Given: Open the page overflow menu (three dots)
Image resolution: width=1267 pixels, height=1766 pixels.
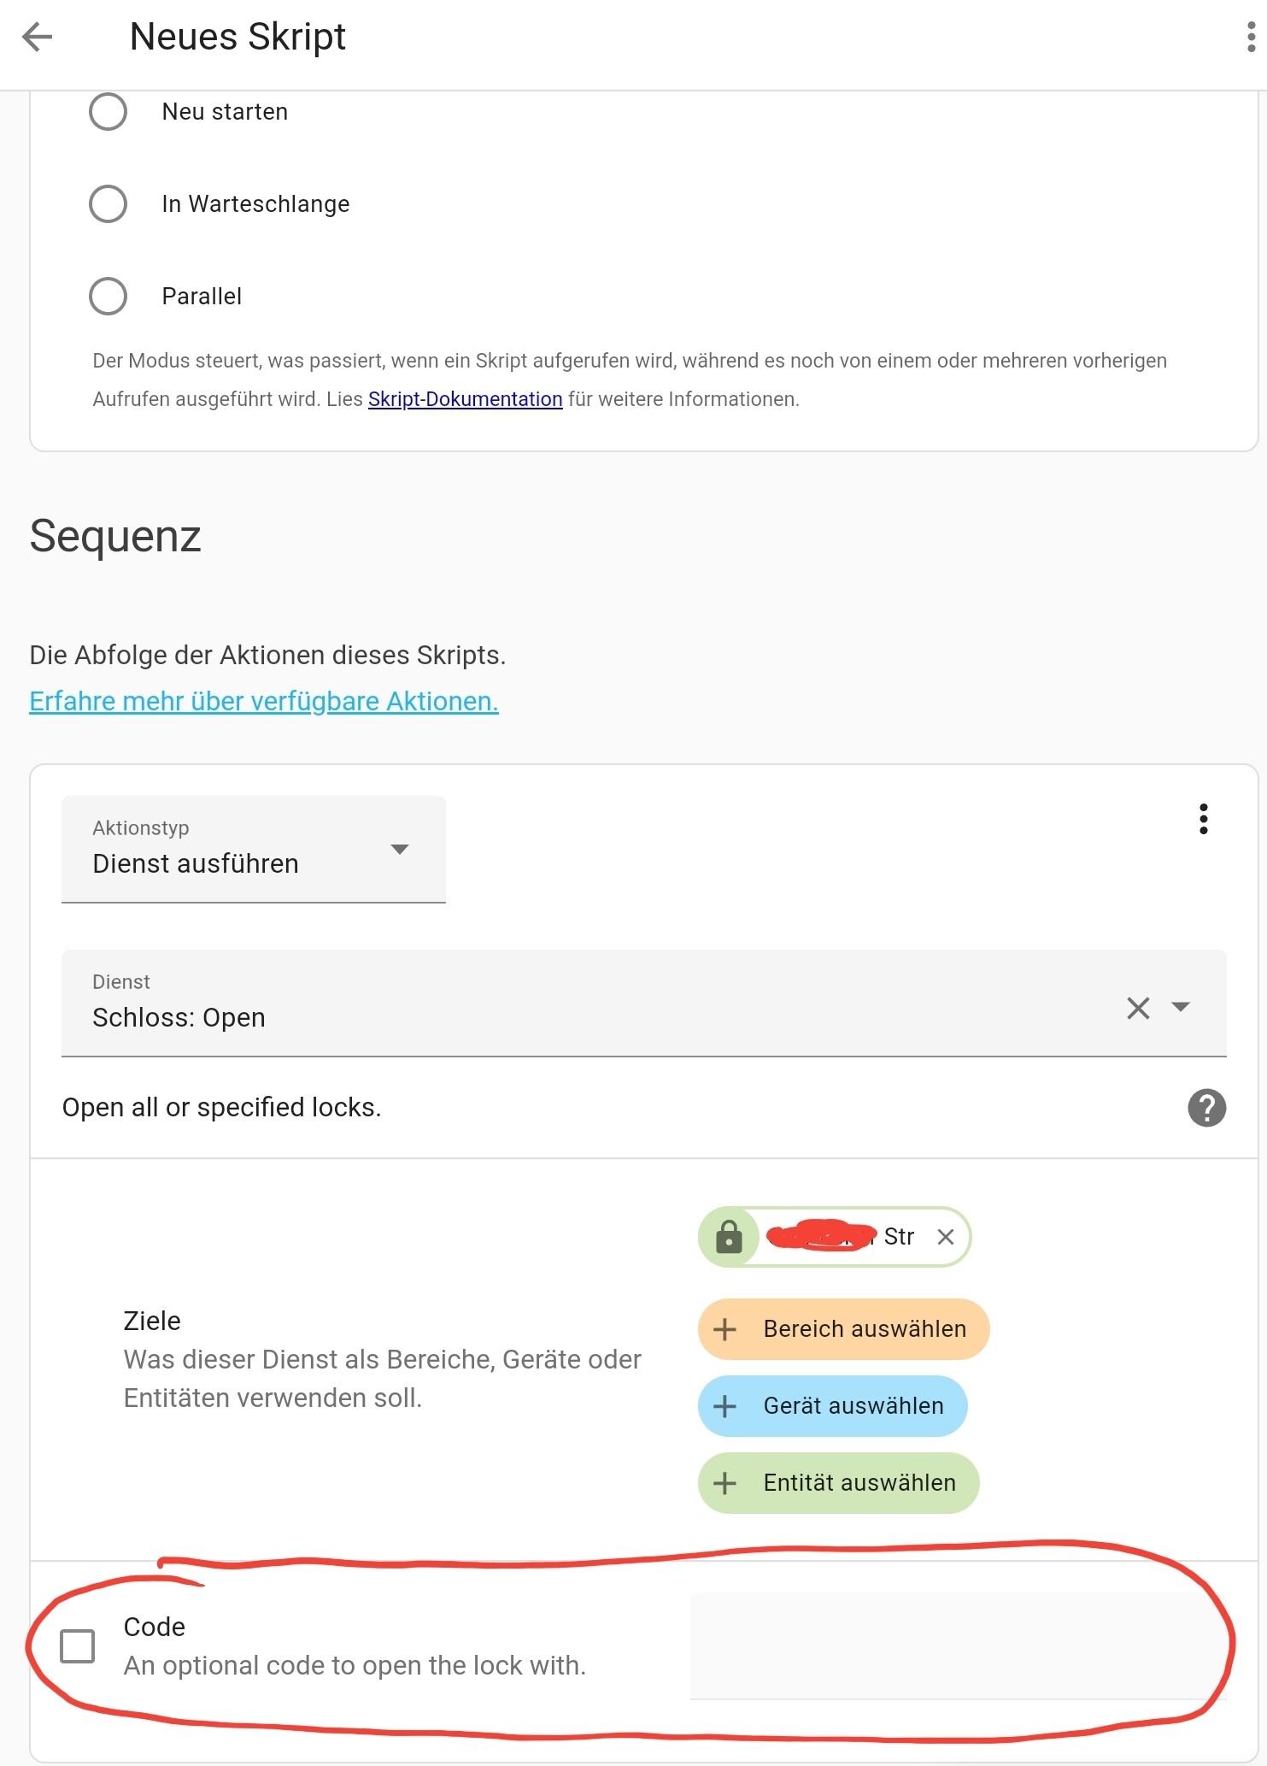Looking at the screenshot, I should point(1251,37).
